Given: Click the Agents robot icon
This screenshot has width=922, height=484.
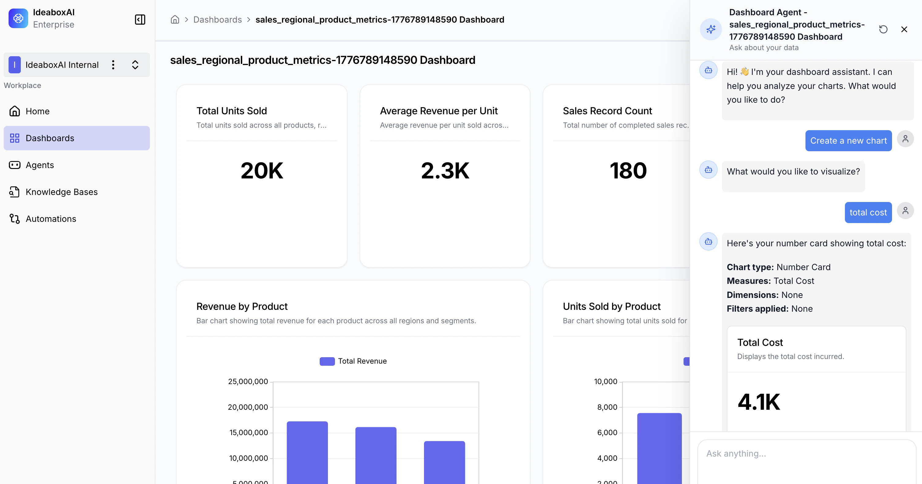Looking at the screenshot, I should 15,165.
